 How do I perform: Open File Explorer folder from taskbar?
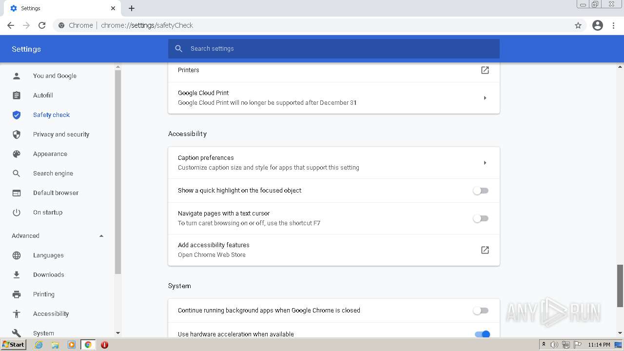tap(55, 345)
